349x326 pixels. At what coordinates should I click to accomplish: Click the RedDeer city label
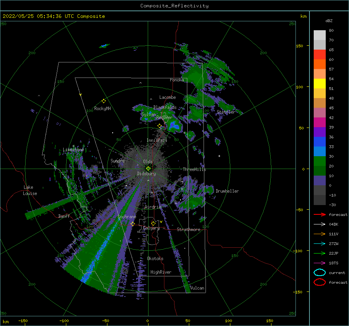click(x=164, y=117)
